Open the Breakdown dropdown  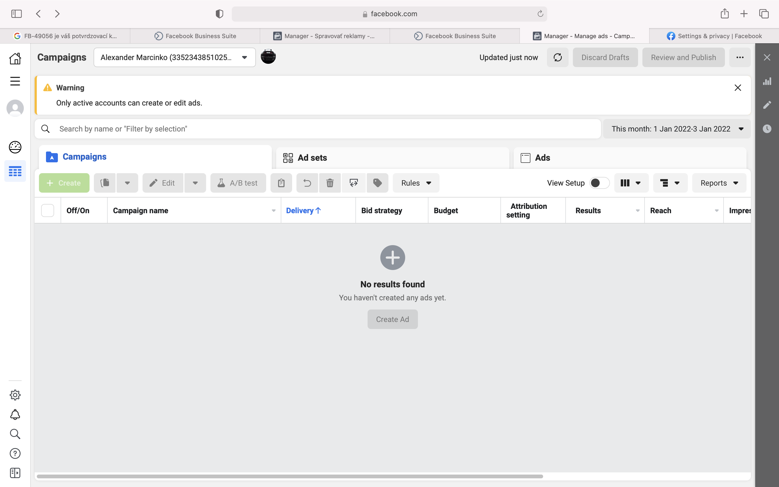(670, 183)
